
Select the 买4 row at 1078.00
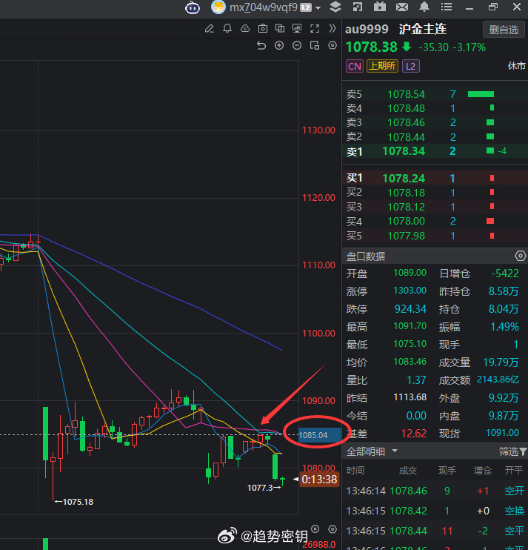pos(435,222)
